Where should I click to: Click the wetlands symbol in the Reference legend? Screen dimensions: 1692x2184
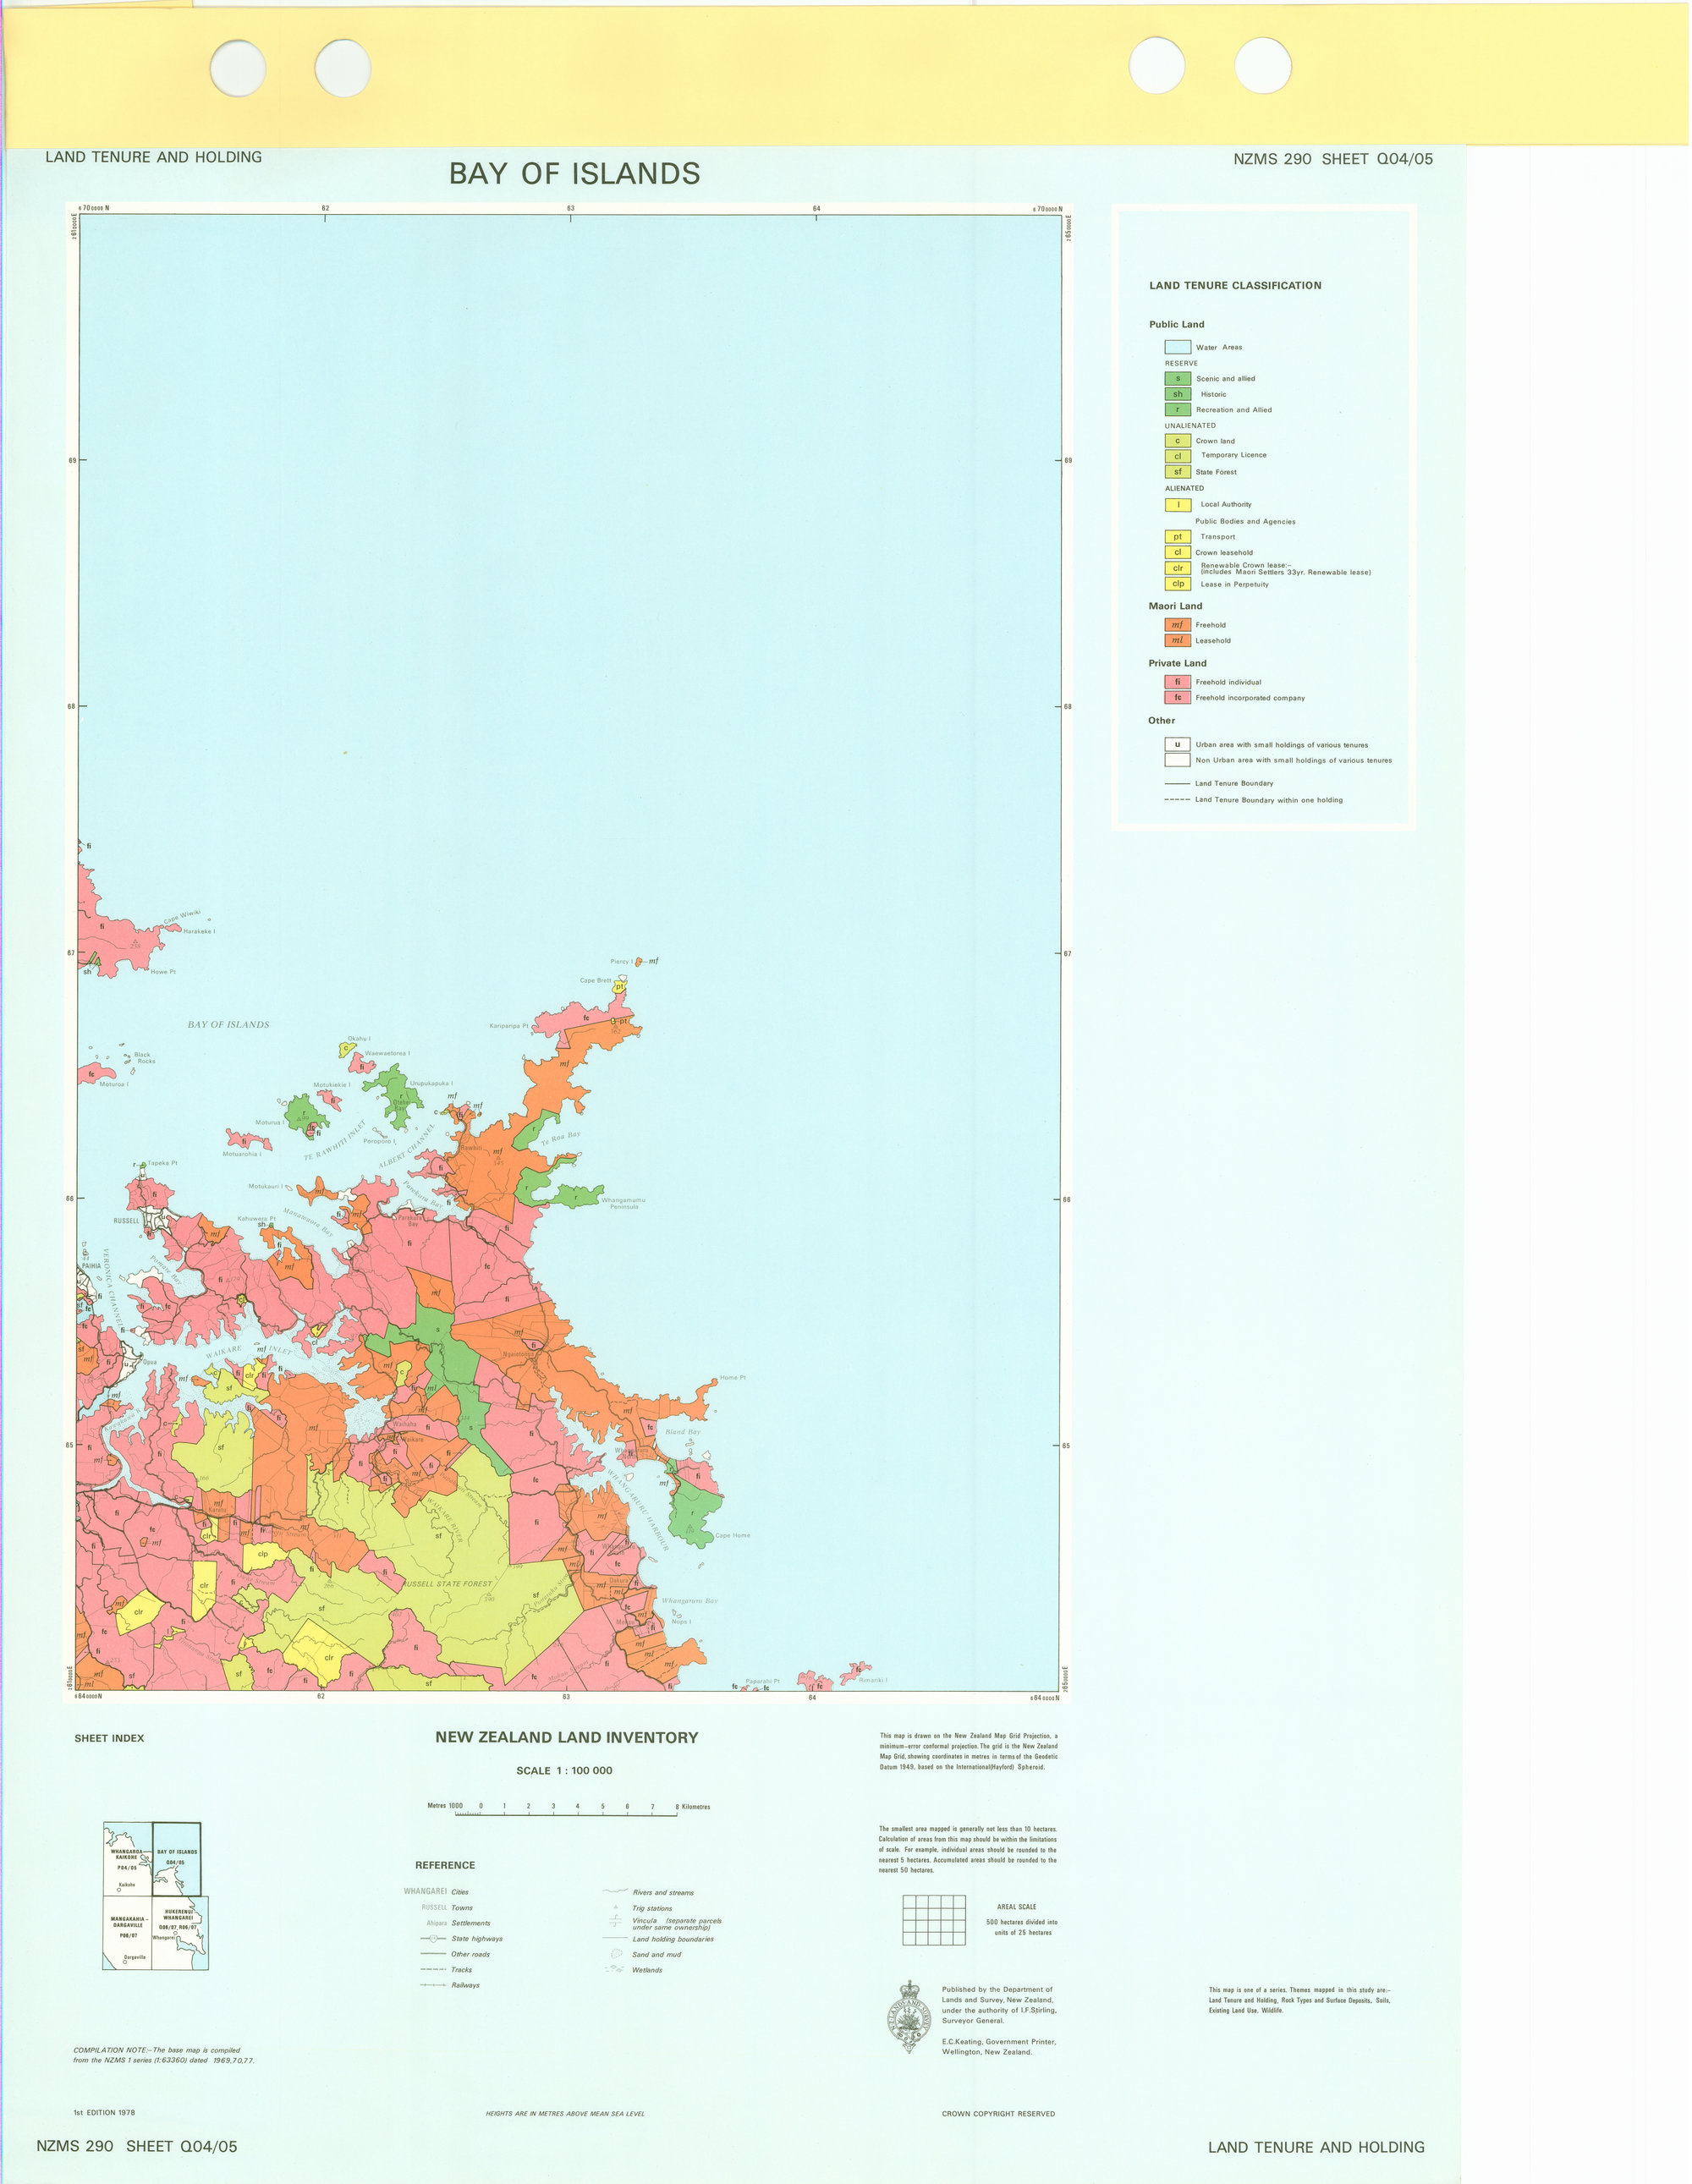[x=614, y=1969]
